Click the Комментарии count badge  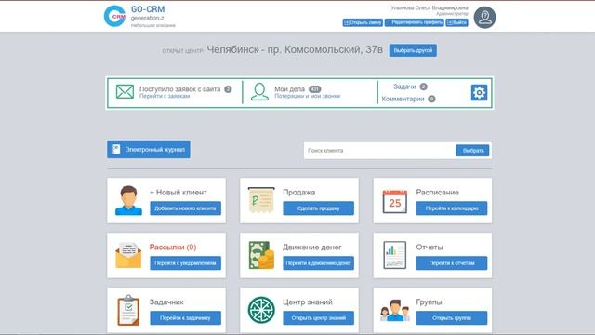431,99
